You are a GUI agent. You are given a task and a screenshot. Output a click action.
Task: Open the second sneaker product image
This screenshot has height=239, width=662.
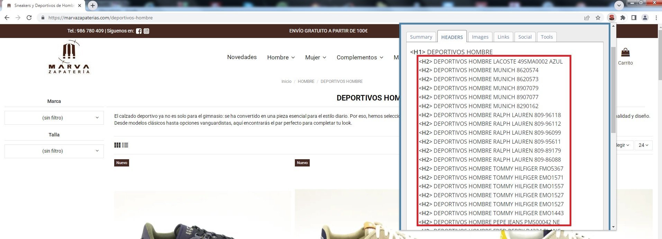coord(347,214)
